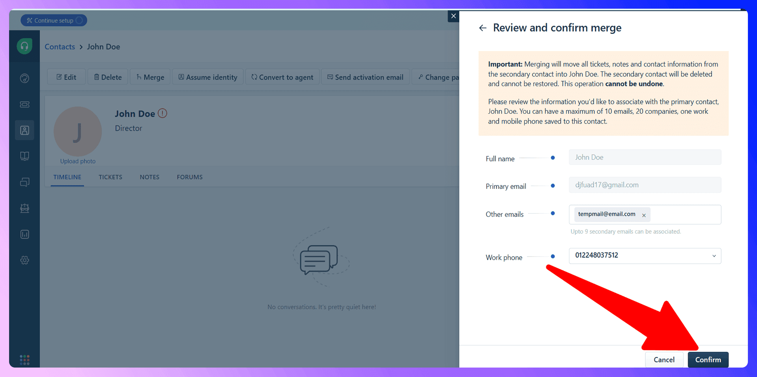Click the 'Upto 9 secondary emails' hint text
Image resolution: width=757 pixels, height=377 pixels.
point(626,231)
